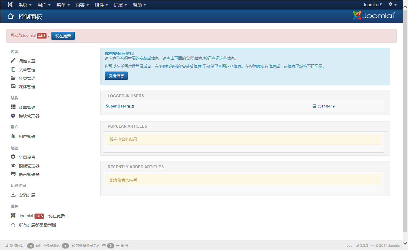Open the Super User profile link
The image size is (408, 250).
[x=116, y=106]
